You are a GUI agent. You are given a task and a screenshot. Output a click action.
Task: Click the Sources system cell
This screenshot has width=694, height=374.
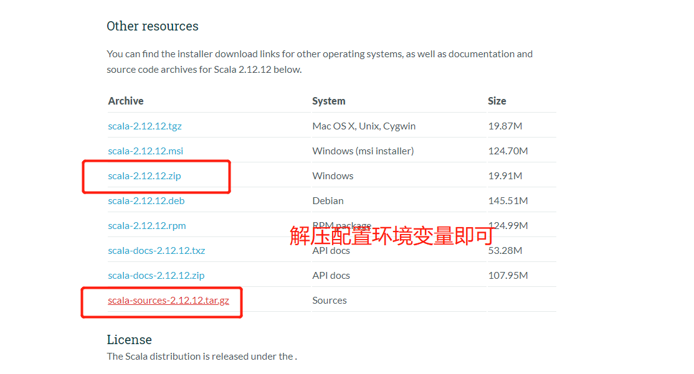click(x=329, y=301)
